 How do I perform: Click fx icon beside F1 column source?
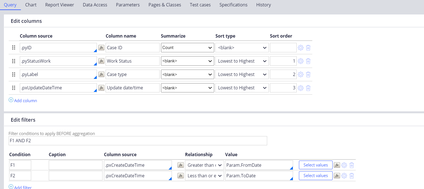pos(181,165)
